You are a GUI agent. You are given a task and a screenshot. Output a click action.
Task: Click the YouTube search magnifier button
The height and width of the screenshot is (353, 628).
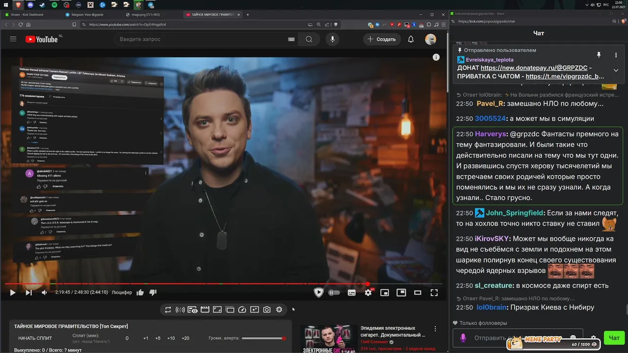tap(309, 39)
